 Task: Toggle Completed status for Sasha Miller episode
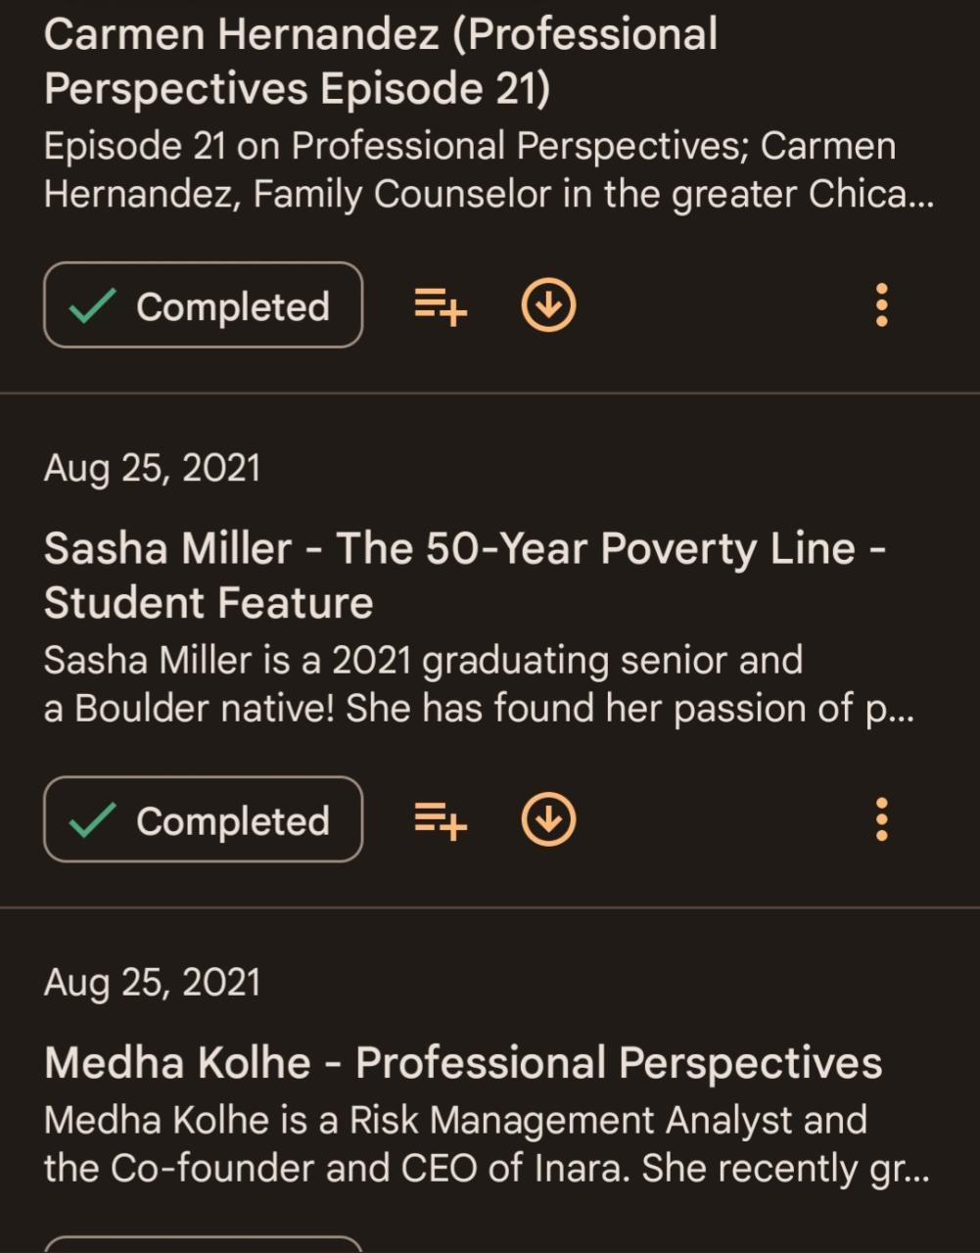(204, 819)
